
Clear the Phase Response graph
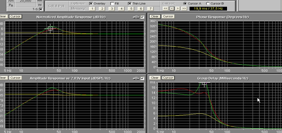pos(155,16)
